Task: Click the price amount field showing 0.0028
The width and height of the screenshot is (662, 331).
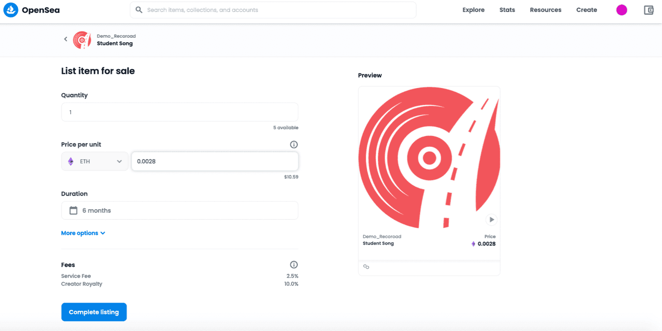Action: pyautogui.click(x=215, y=161)
